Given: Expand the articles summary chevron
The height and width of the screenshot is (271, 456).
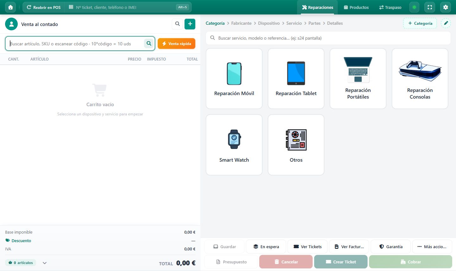Looking at the screenshot, I should 45,263.
